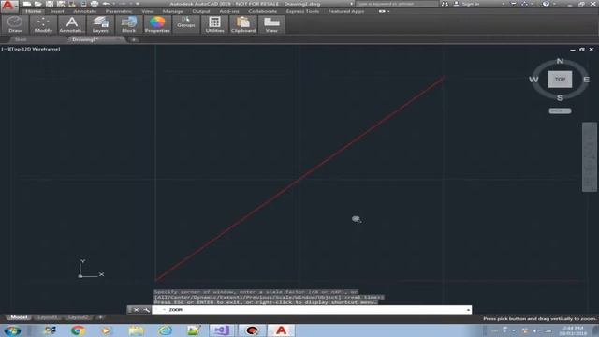Select the Featured Apps ribbon tab
Screen dimensions: 599x337
tap(346, 11)
